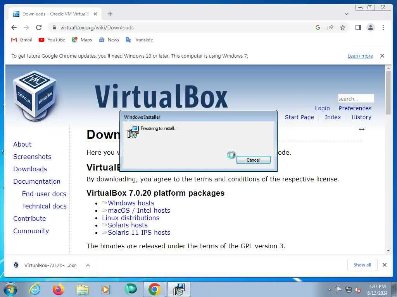Screen dimensions: 397x297
Task: Open the media player taskbar icon
Action: point(106,289)
